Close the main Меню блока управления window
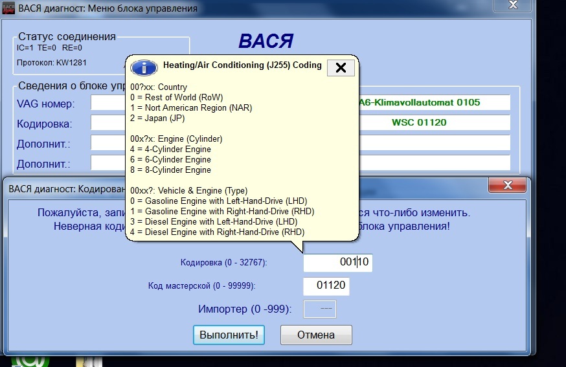 coord(513,5)
